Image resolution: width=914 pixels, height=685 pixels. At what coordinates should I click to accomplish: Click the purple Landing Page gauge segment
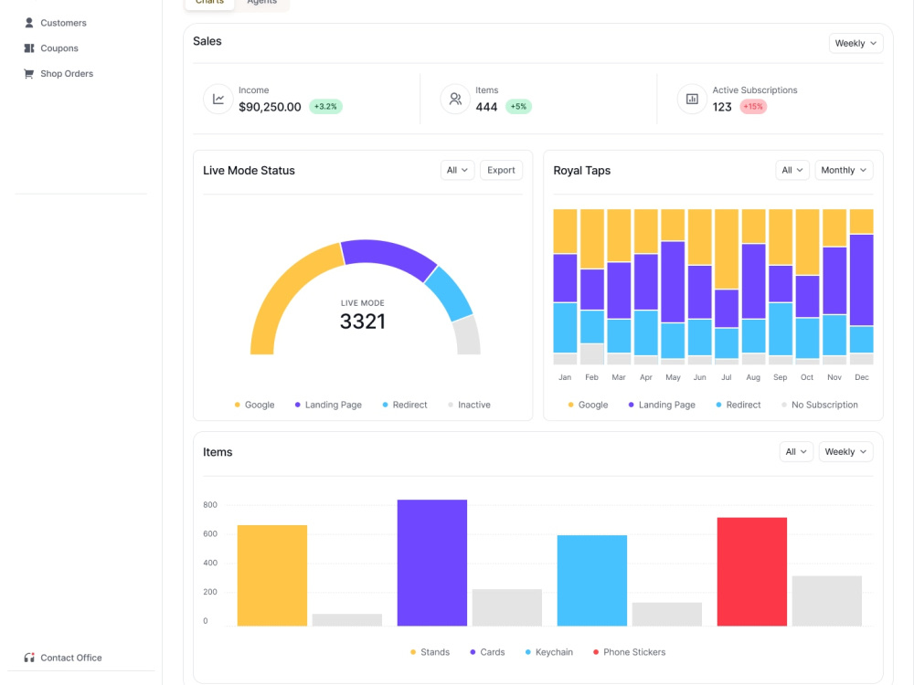pos(388,254)
